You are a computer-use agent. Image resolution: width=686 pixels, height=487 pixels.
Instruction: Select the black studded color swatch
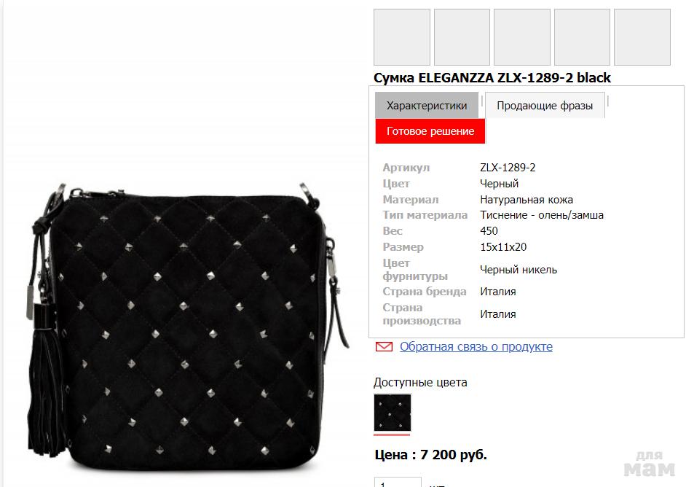pyautogui.click(x=393, y=413)
